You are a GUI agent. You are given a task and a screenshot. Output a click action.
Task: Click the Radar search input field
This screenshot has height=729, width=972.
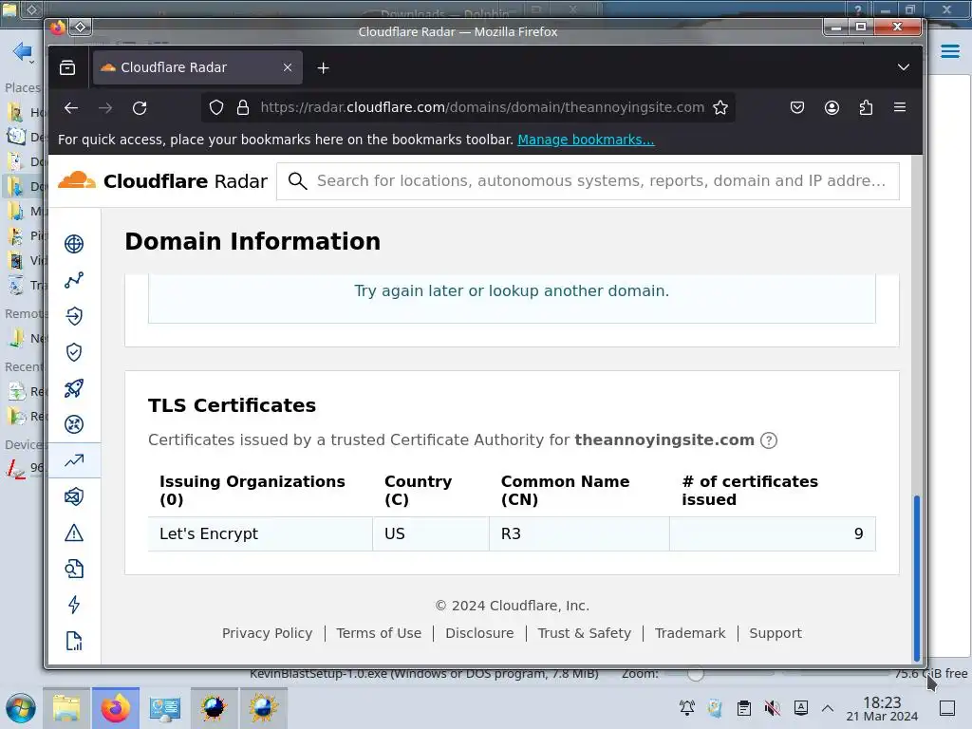(x=588, y=181)
